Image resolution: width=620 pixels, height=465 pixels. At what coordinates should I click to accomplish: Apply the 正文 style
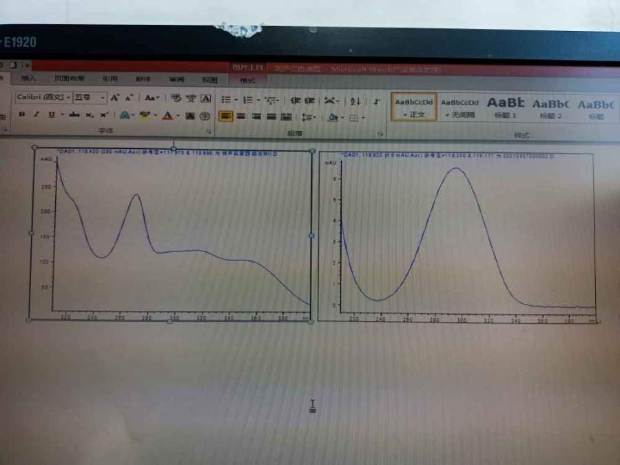(x=414, y=107)
